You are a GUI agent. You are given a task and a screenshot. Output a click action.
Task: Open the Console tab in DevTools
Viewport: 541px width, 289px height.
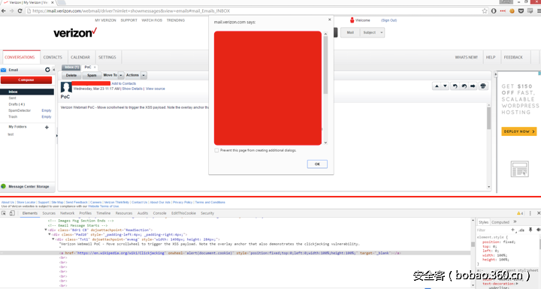point(160,213)
